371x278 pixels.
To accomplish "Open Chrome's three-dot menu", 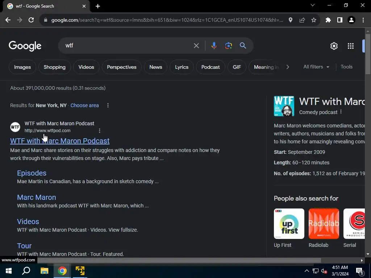I will (x=363, y=20).
